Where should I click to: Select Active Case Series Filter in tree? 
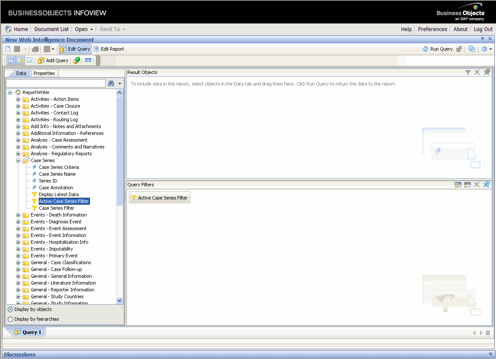(64, 201)
